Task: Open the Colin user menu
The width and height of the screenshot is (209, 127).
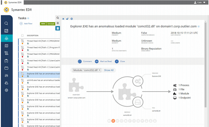Action: (199, 2)
